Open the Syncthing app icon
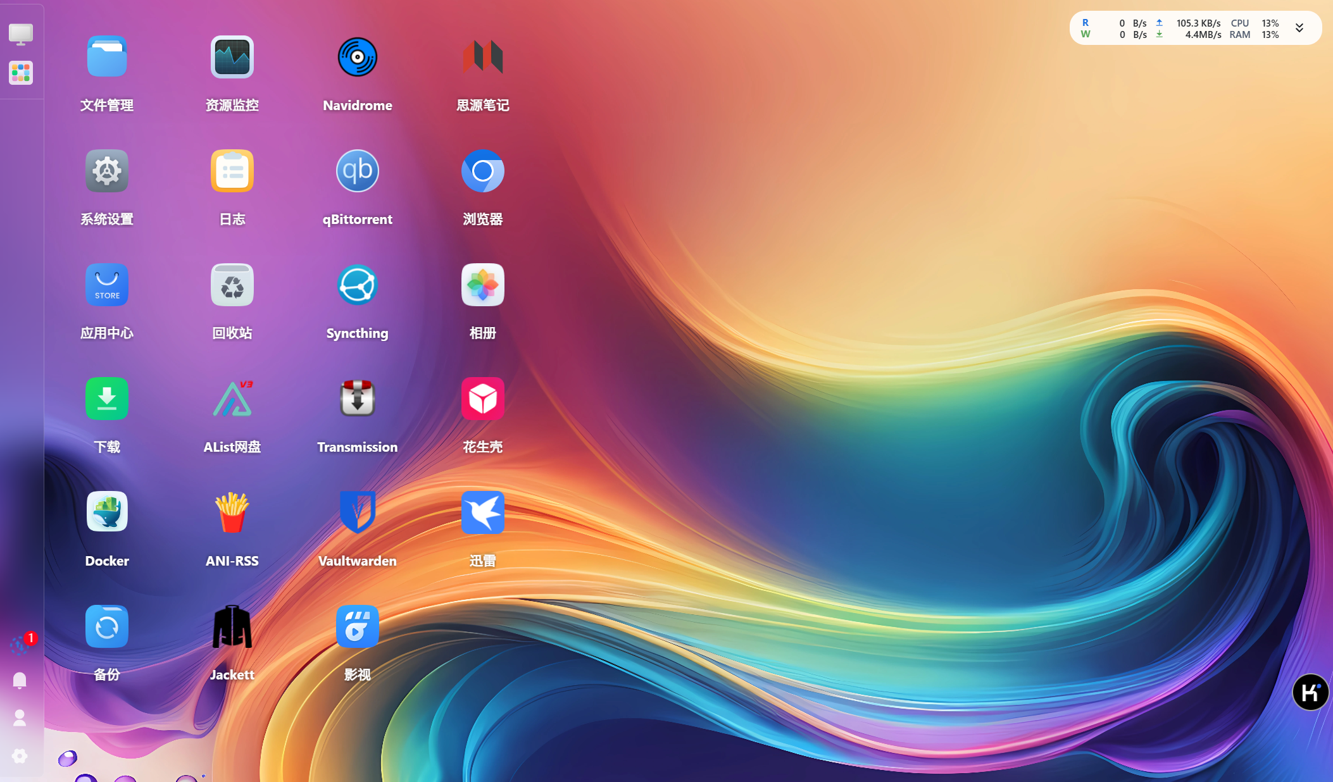 coord(357,285)
